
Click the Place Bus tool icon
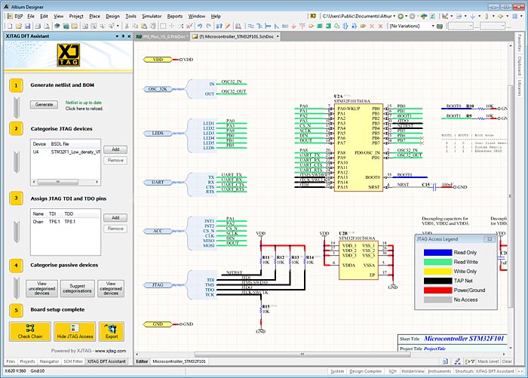[259, 26]
